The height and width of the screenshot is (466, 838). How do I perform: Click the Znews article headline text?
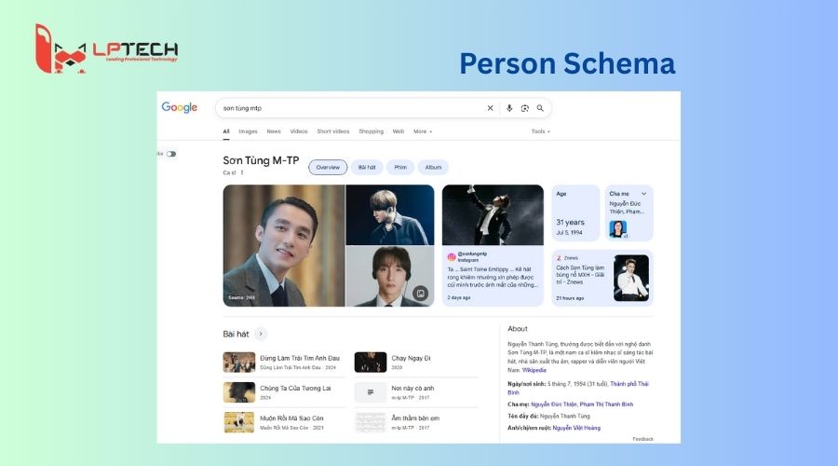pyautogui.click(x=580, y=274)
